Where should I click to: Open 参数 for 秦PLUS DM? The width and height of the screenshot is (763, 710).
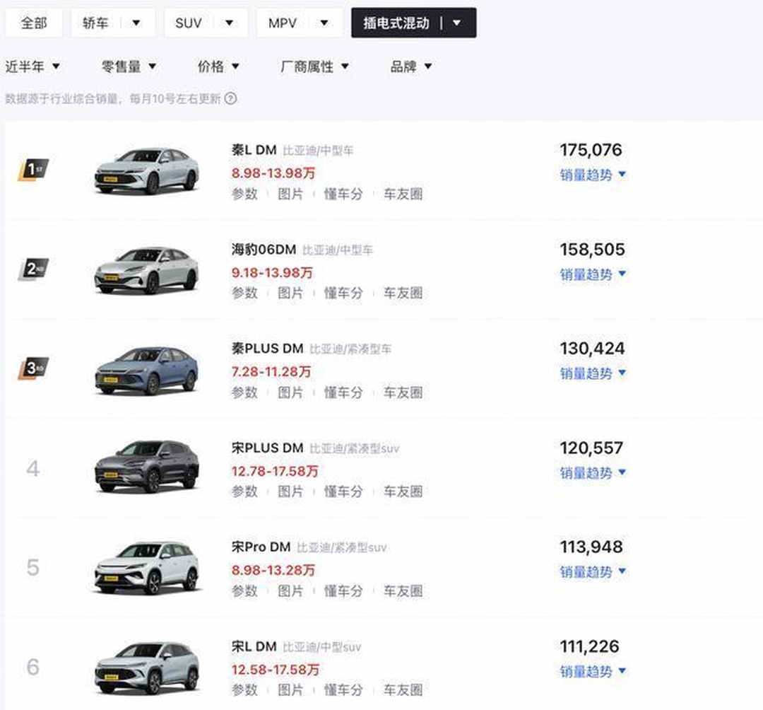pos(244,392)
